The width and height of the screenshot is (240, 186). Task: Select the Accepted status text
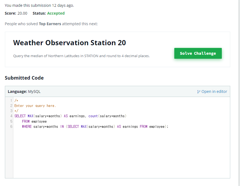point(56,13)
